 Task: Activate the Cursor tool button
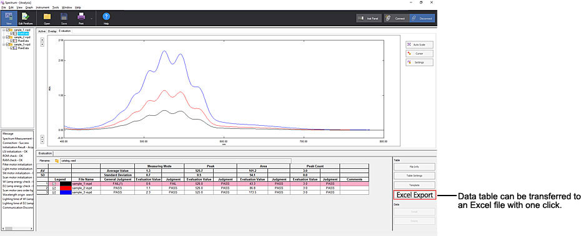[x=419, y=54]
